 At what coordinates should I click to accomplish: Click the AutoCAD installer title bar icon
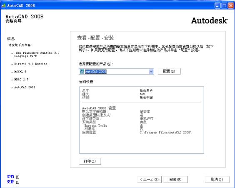click(x=3, y=6)
